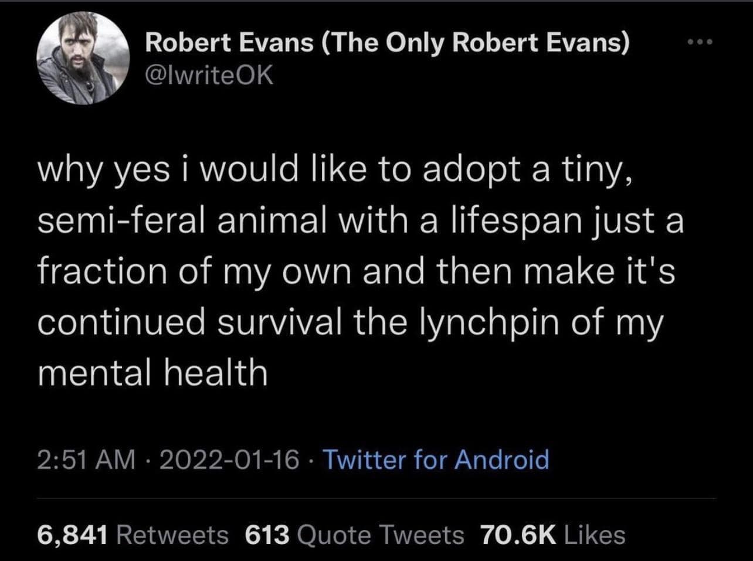
Task: Click the 2022-01-16 tweet date
Action: coord(229,459)
